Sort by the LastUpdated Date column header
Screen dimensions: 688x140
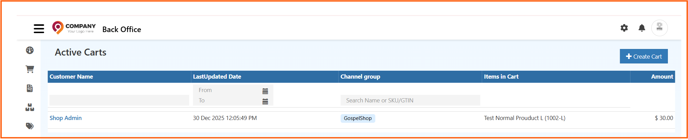217,77
